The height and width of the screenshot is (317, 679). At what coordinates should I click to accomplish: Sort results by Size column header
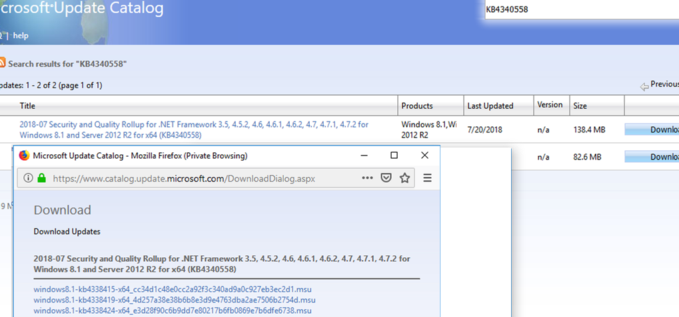click(580, 106)
